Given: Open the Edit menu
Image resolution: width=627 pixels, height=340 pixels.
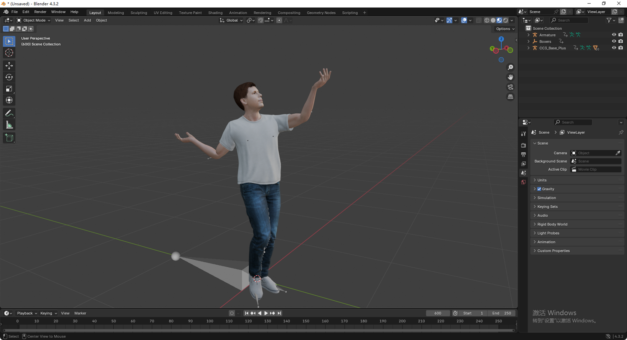Looking at the screenshot, I should tap(25, 12).
